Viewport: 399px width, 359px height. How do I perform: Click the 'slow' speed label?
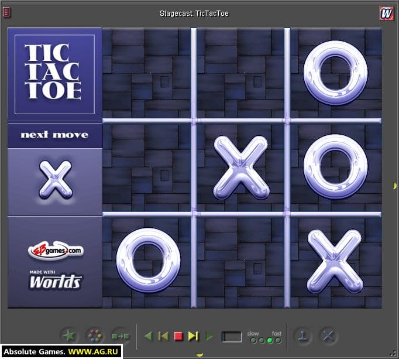(x=253, y=333)
